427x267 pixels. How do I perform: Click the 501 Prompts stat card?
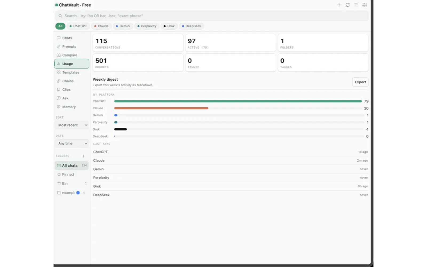click(x=138, y=62)
